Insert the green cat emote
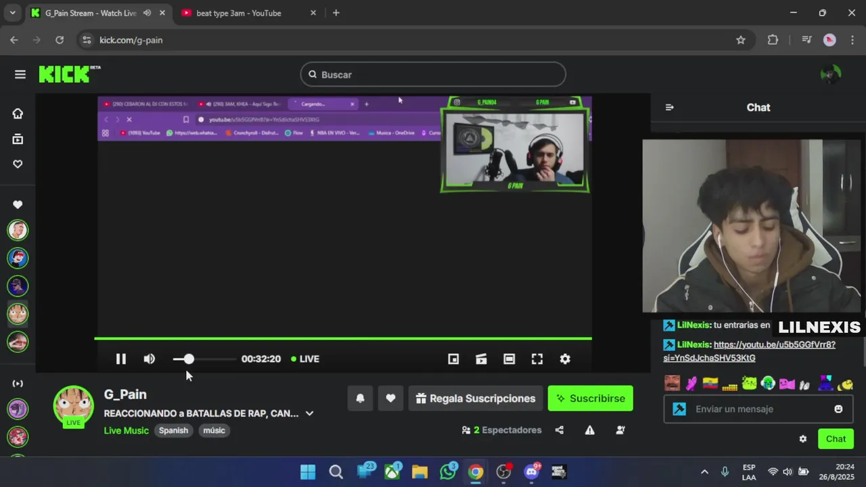Viewport: 866px width, 487px height. [x=749, y=384]
